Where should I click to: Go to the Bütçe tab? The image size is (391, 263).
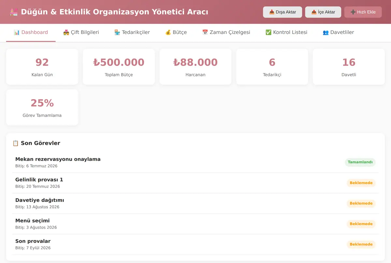pyautogui.click(x=176, y=32)
